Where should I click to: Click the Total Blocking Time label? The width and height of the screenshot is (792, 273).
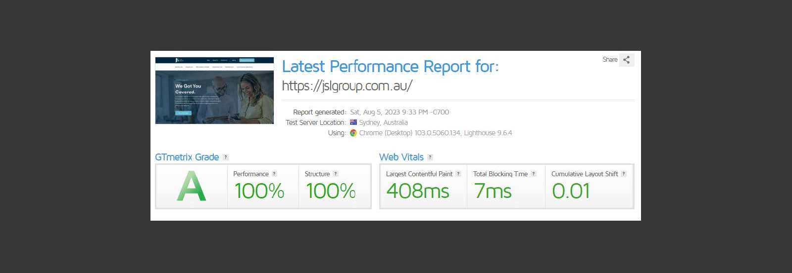[500, 174]
